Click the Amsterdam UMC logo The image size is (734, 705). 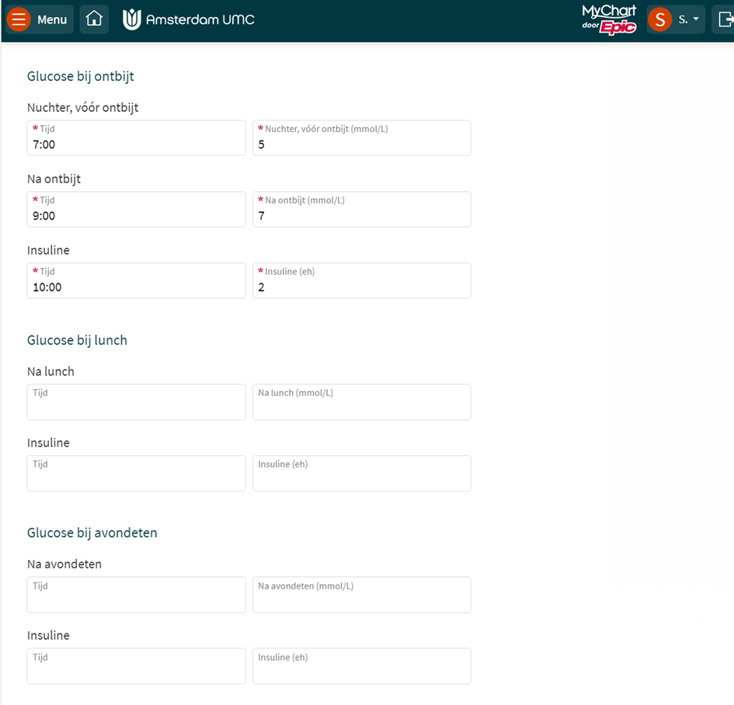pos(189,19)
